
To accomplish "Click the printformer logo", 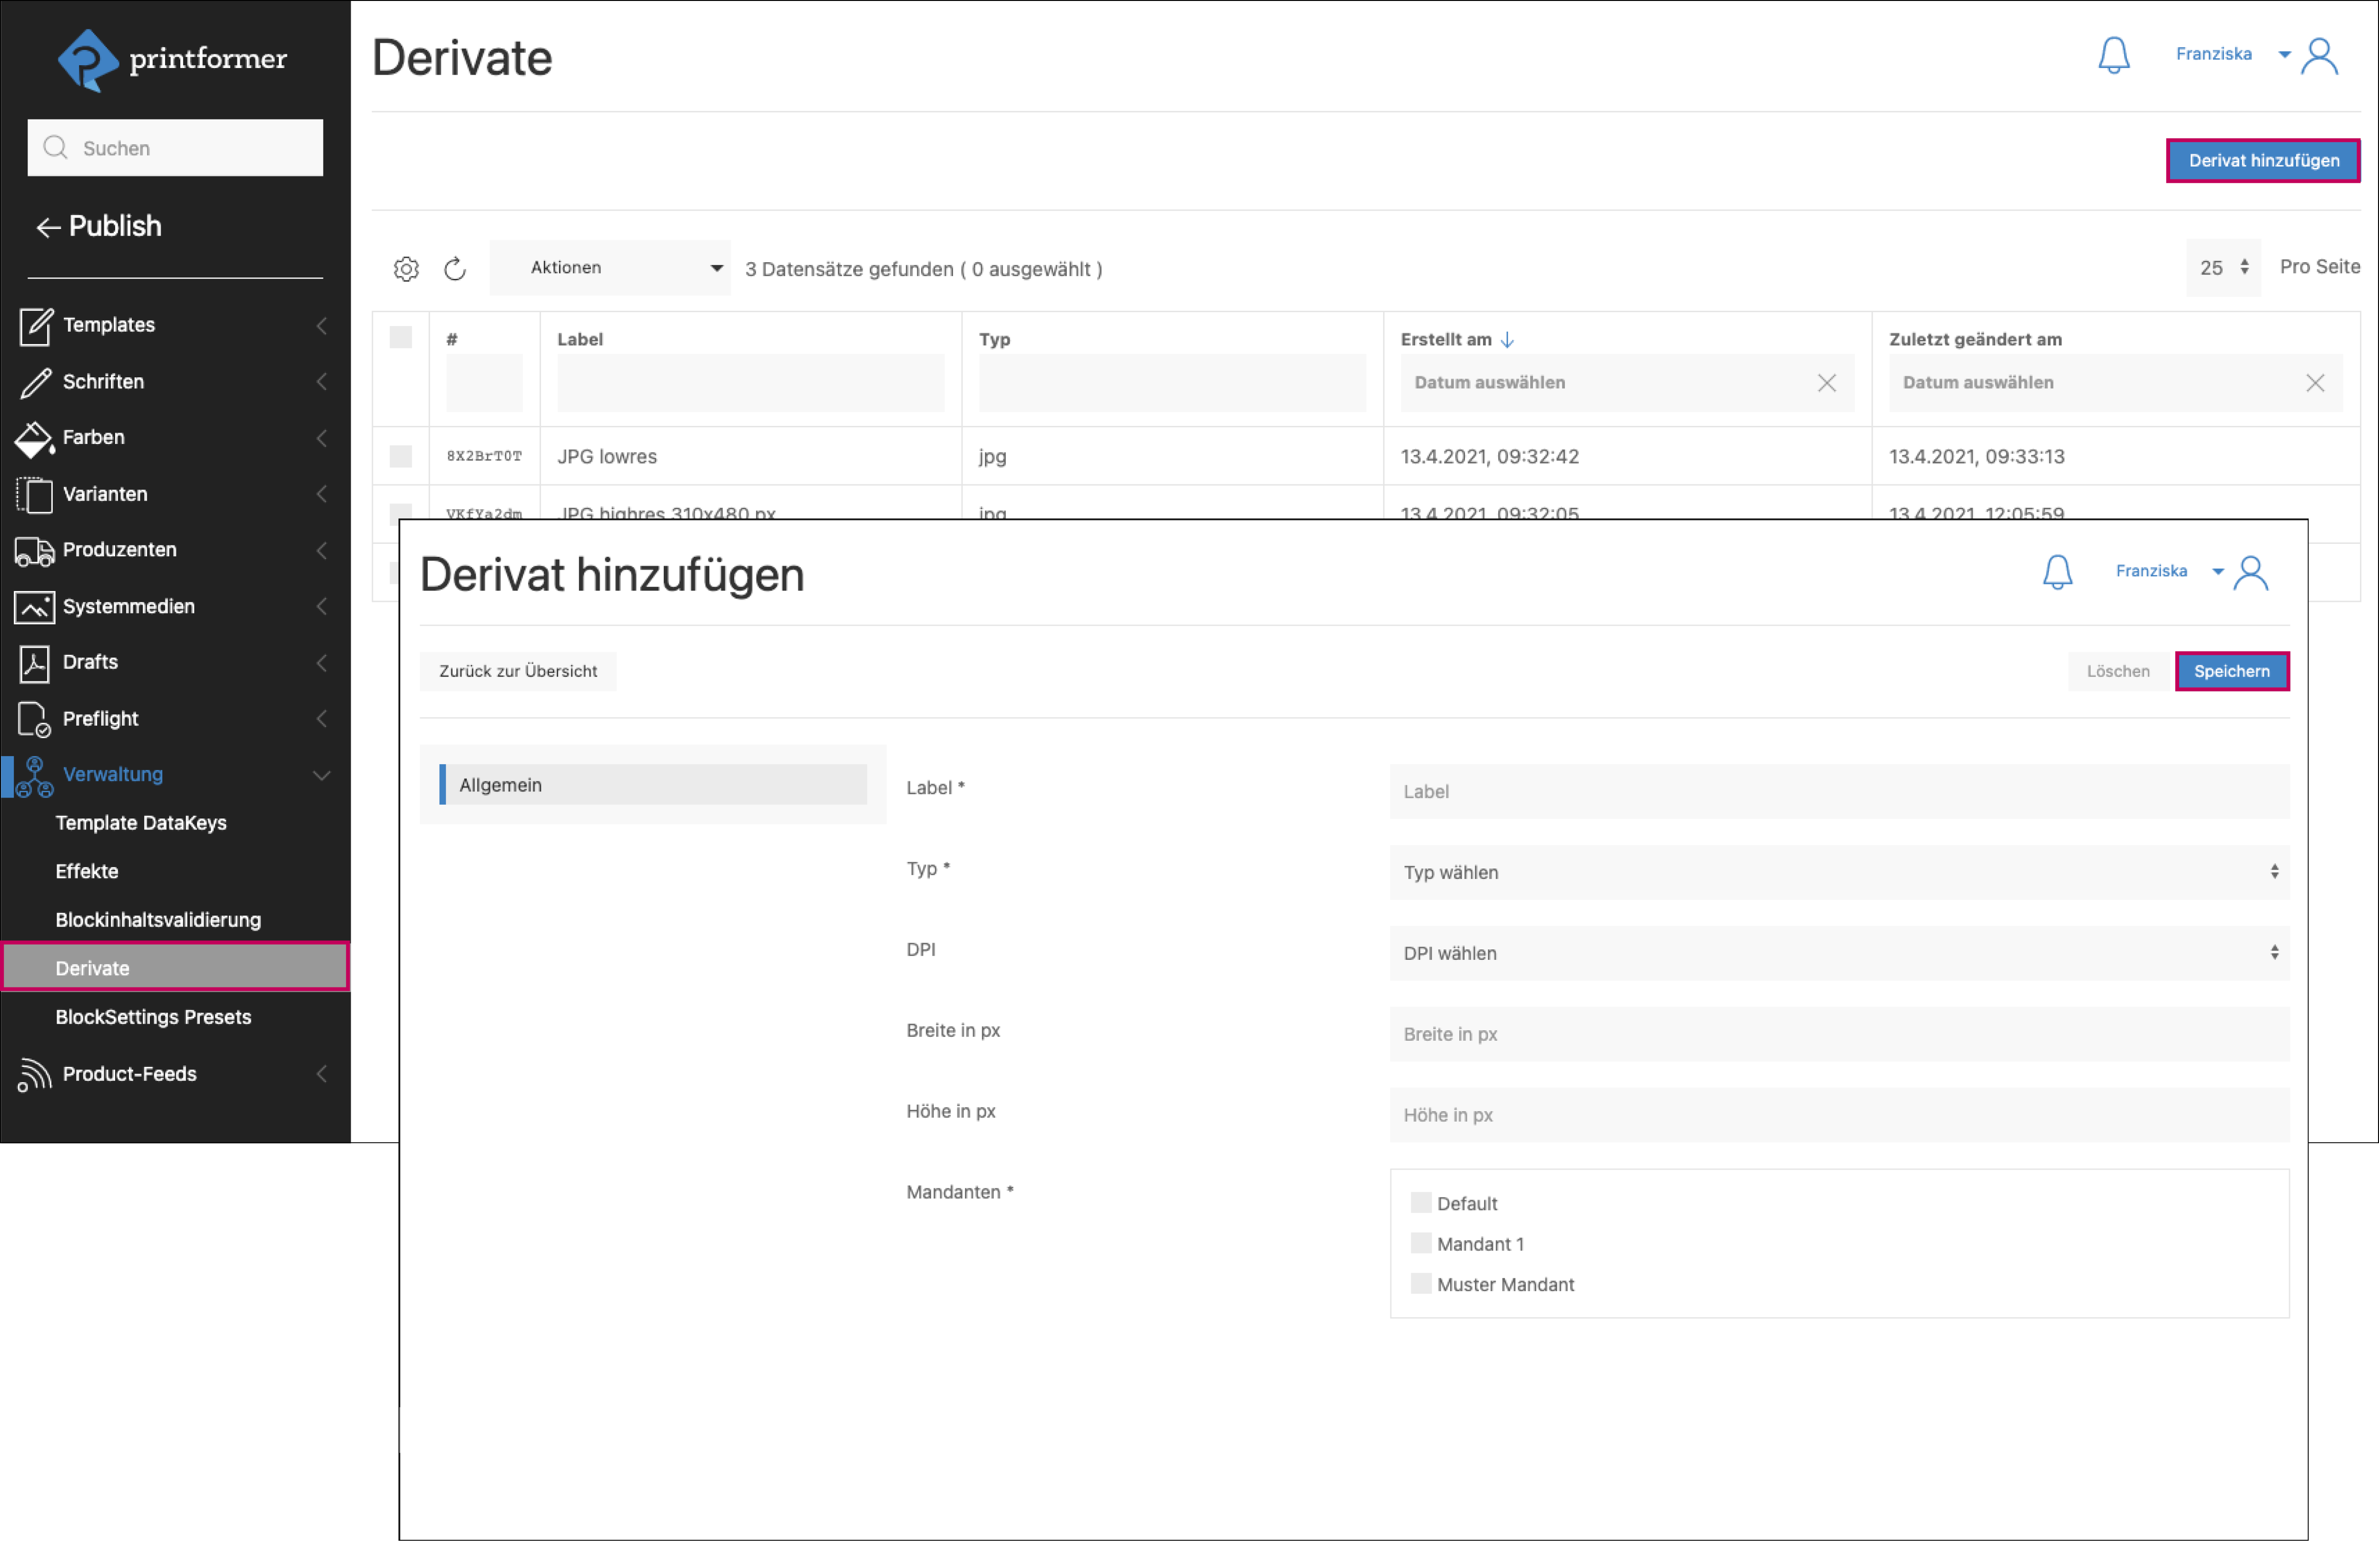I will tap(172, 60).
